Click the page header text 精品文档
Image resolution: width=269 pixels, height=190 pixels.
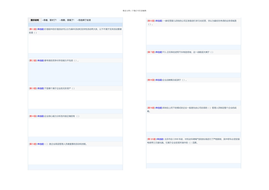coord(127,11)
